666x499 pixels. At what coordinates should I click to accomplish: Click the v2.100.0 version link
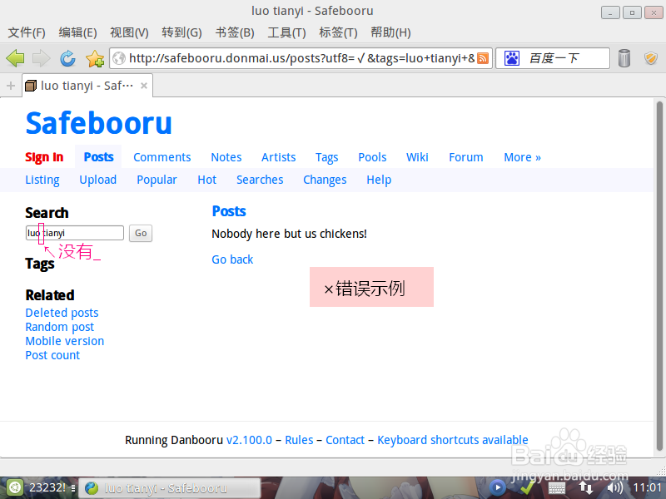coord(249,440)
